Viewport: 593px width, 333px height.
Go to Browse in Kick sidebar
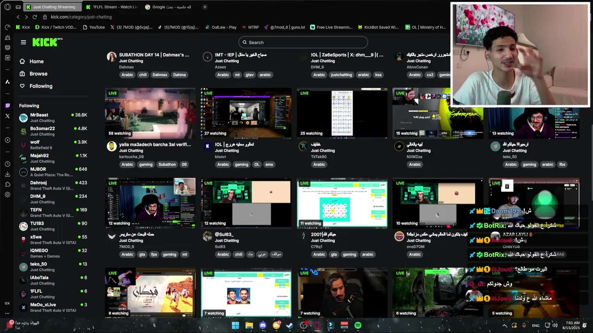click(38, 74)
